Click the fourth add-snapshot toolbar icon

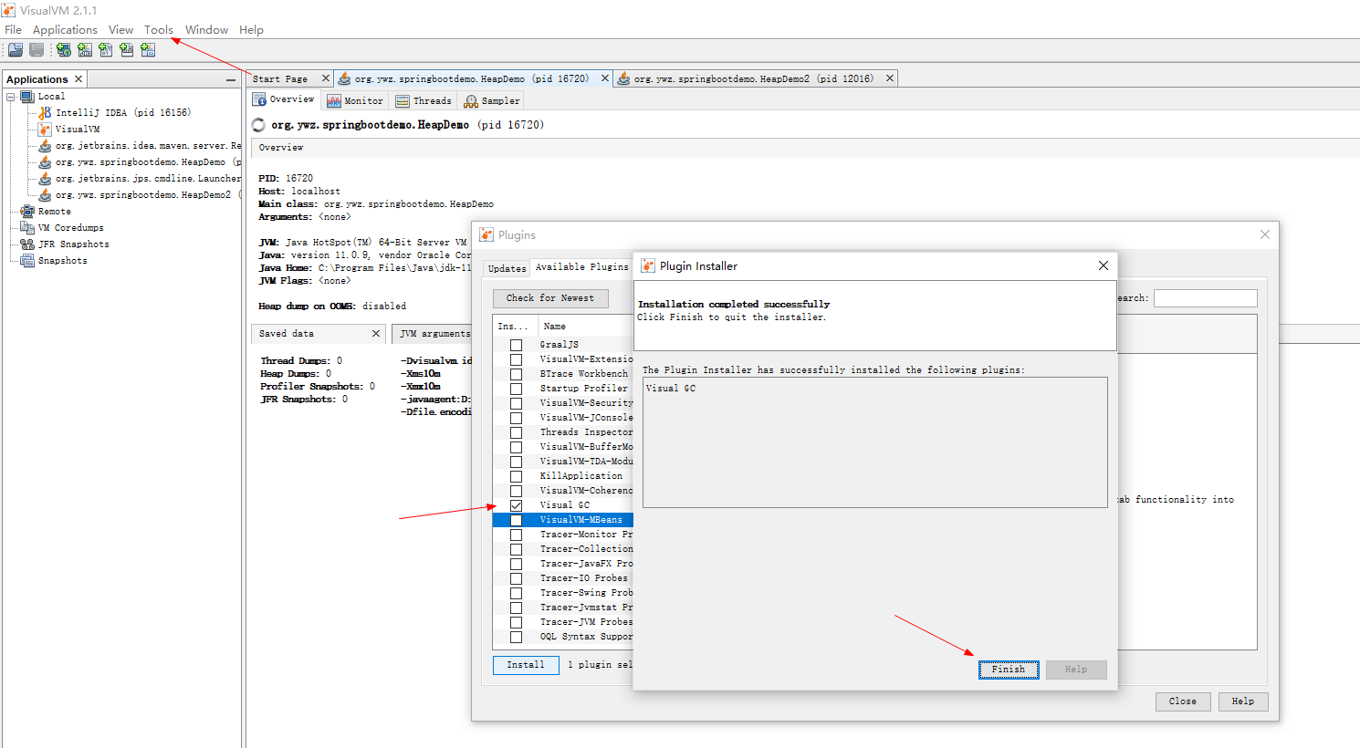click(127, 50)
